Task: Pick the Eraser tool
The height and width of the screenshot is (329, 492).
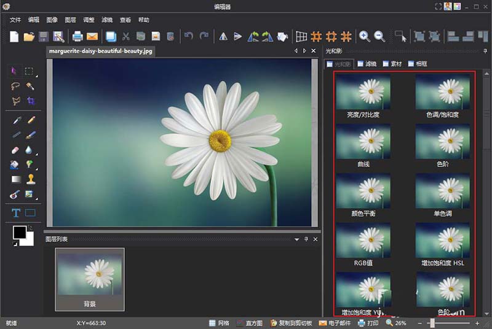Action: [16, 150]
